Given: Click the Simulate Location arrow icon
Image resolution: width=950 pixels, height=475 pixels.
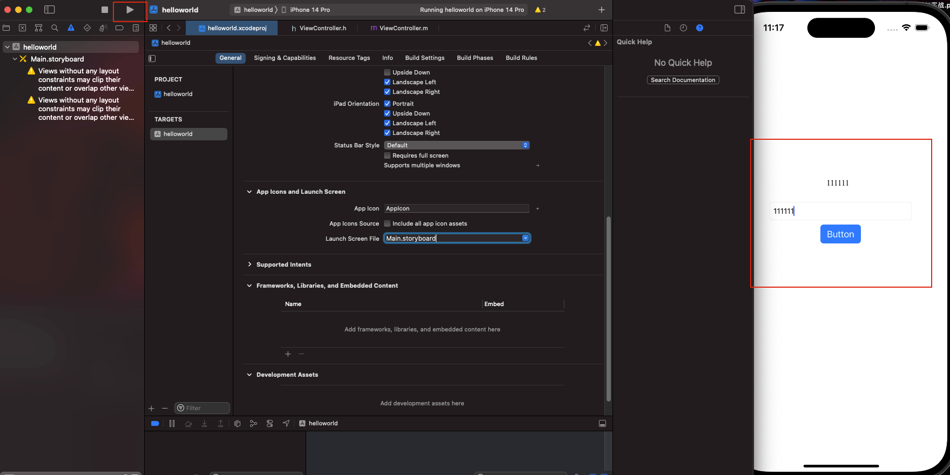Looking at the screenshot, I should [x=286, y=424].
